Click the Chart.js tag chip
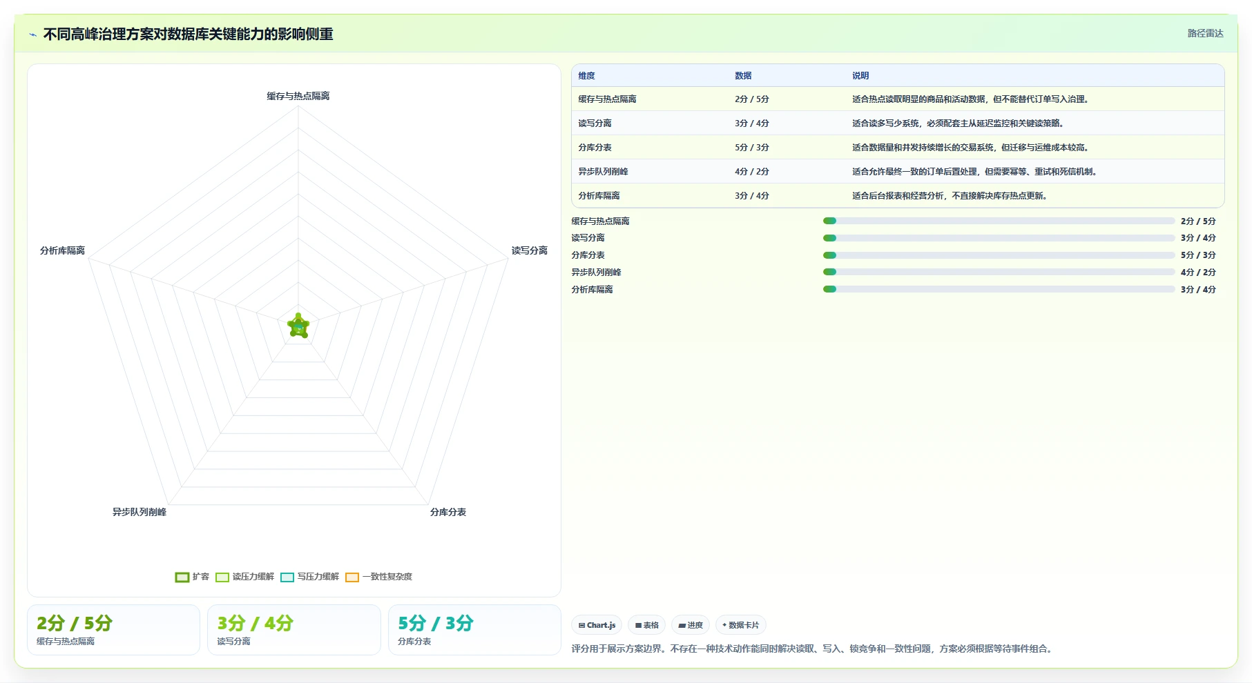1252x683 pixels. click(597, 625)
